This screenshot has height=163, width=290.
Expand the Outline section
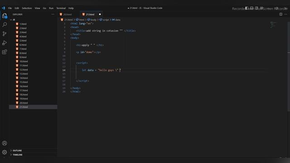click(17, 151)
